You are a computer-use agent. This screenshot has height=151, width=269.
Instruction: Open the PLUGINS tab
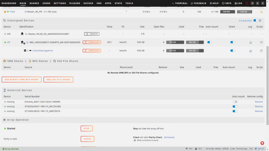pos(75,3)
